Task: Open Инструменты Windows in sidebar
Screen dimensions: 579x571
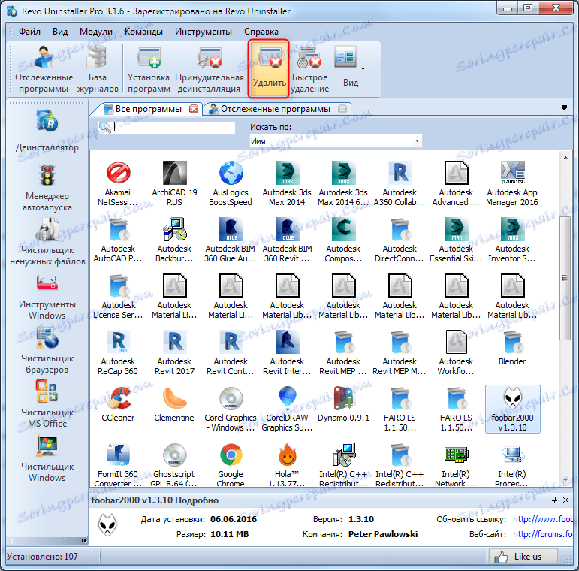Action: click(x=47, y=296)
